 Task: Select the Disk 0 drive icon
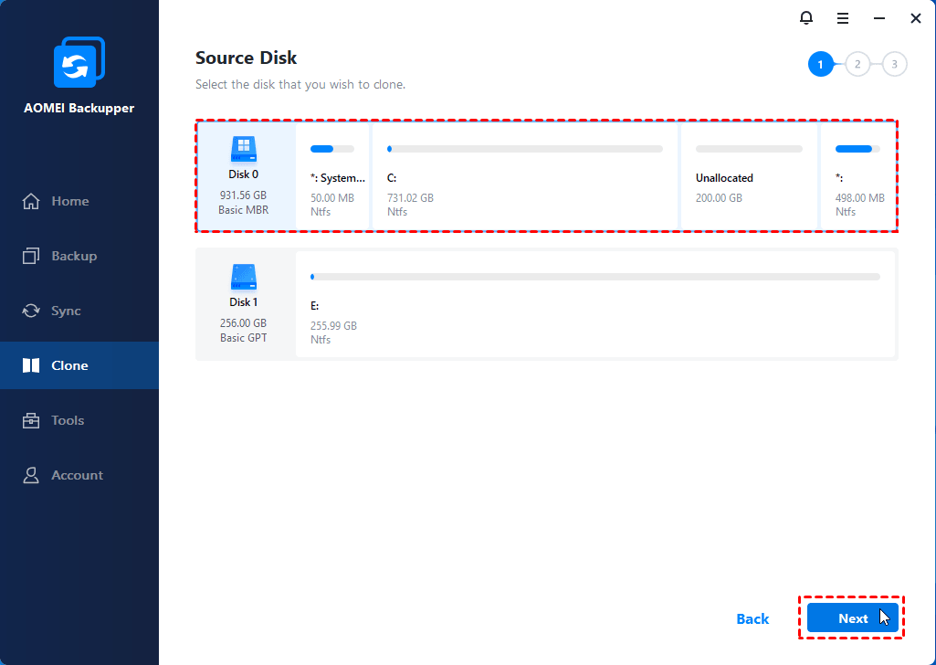[243, 148]
